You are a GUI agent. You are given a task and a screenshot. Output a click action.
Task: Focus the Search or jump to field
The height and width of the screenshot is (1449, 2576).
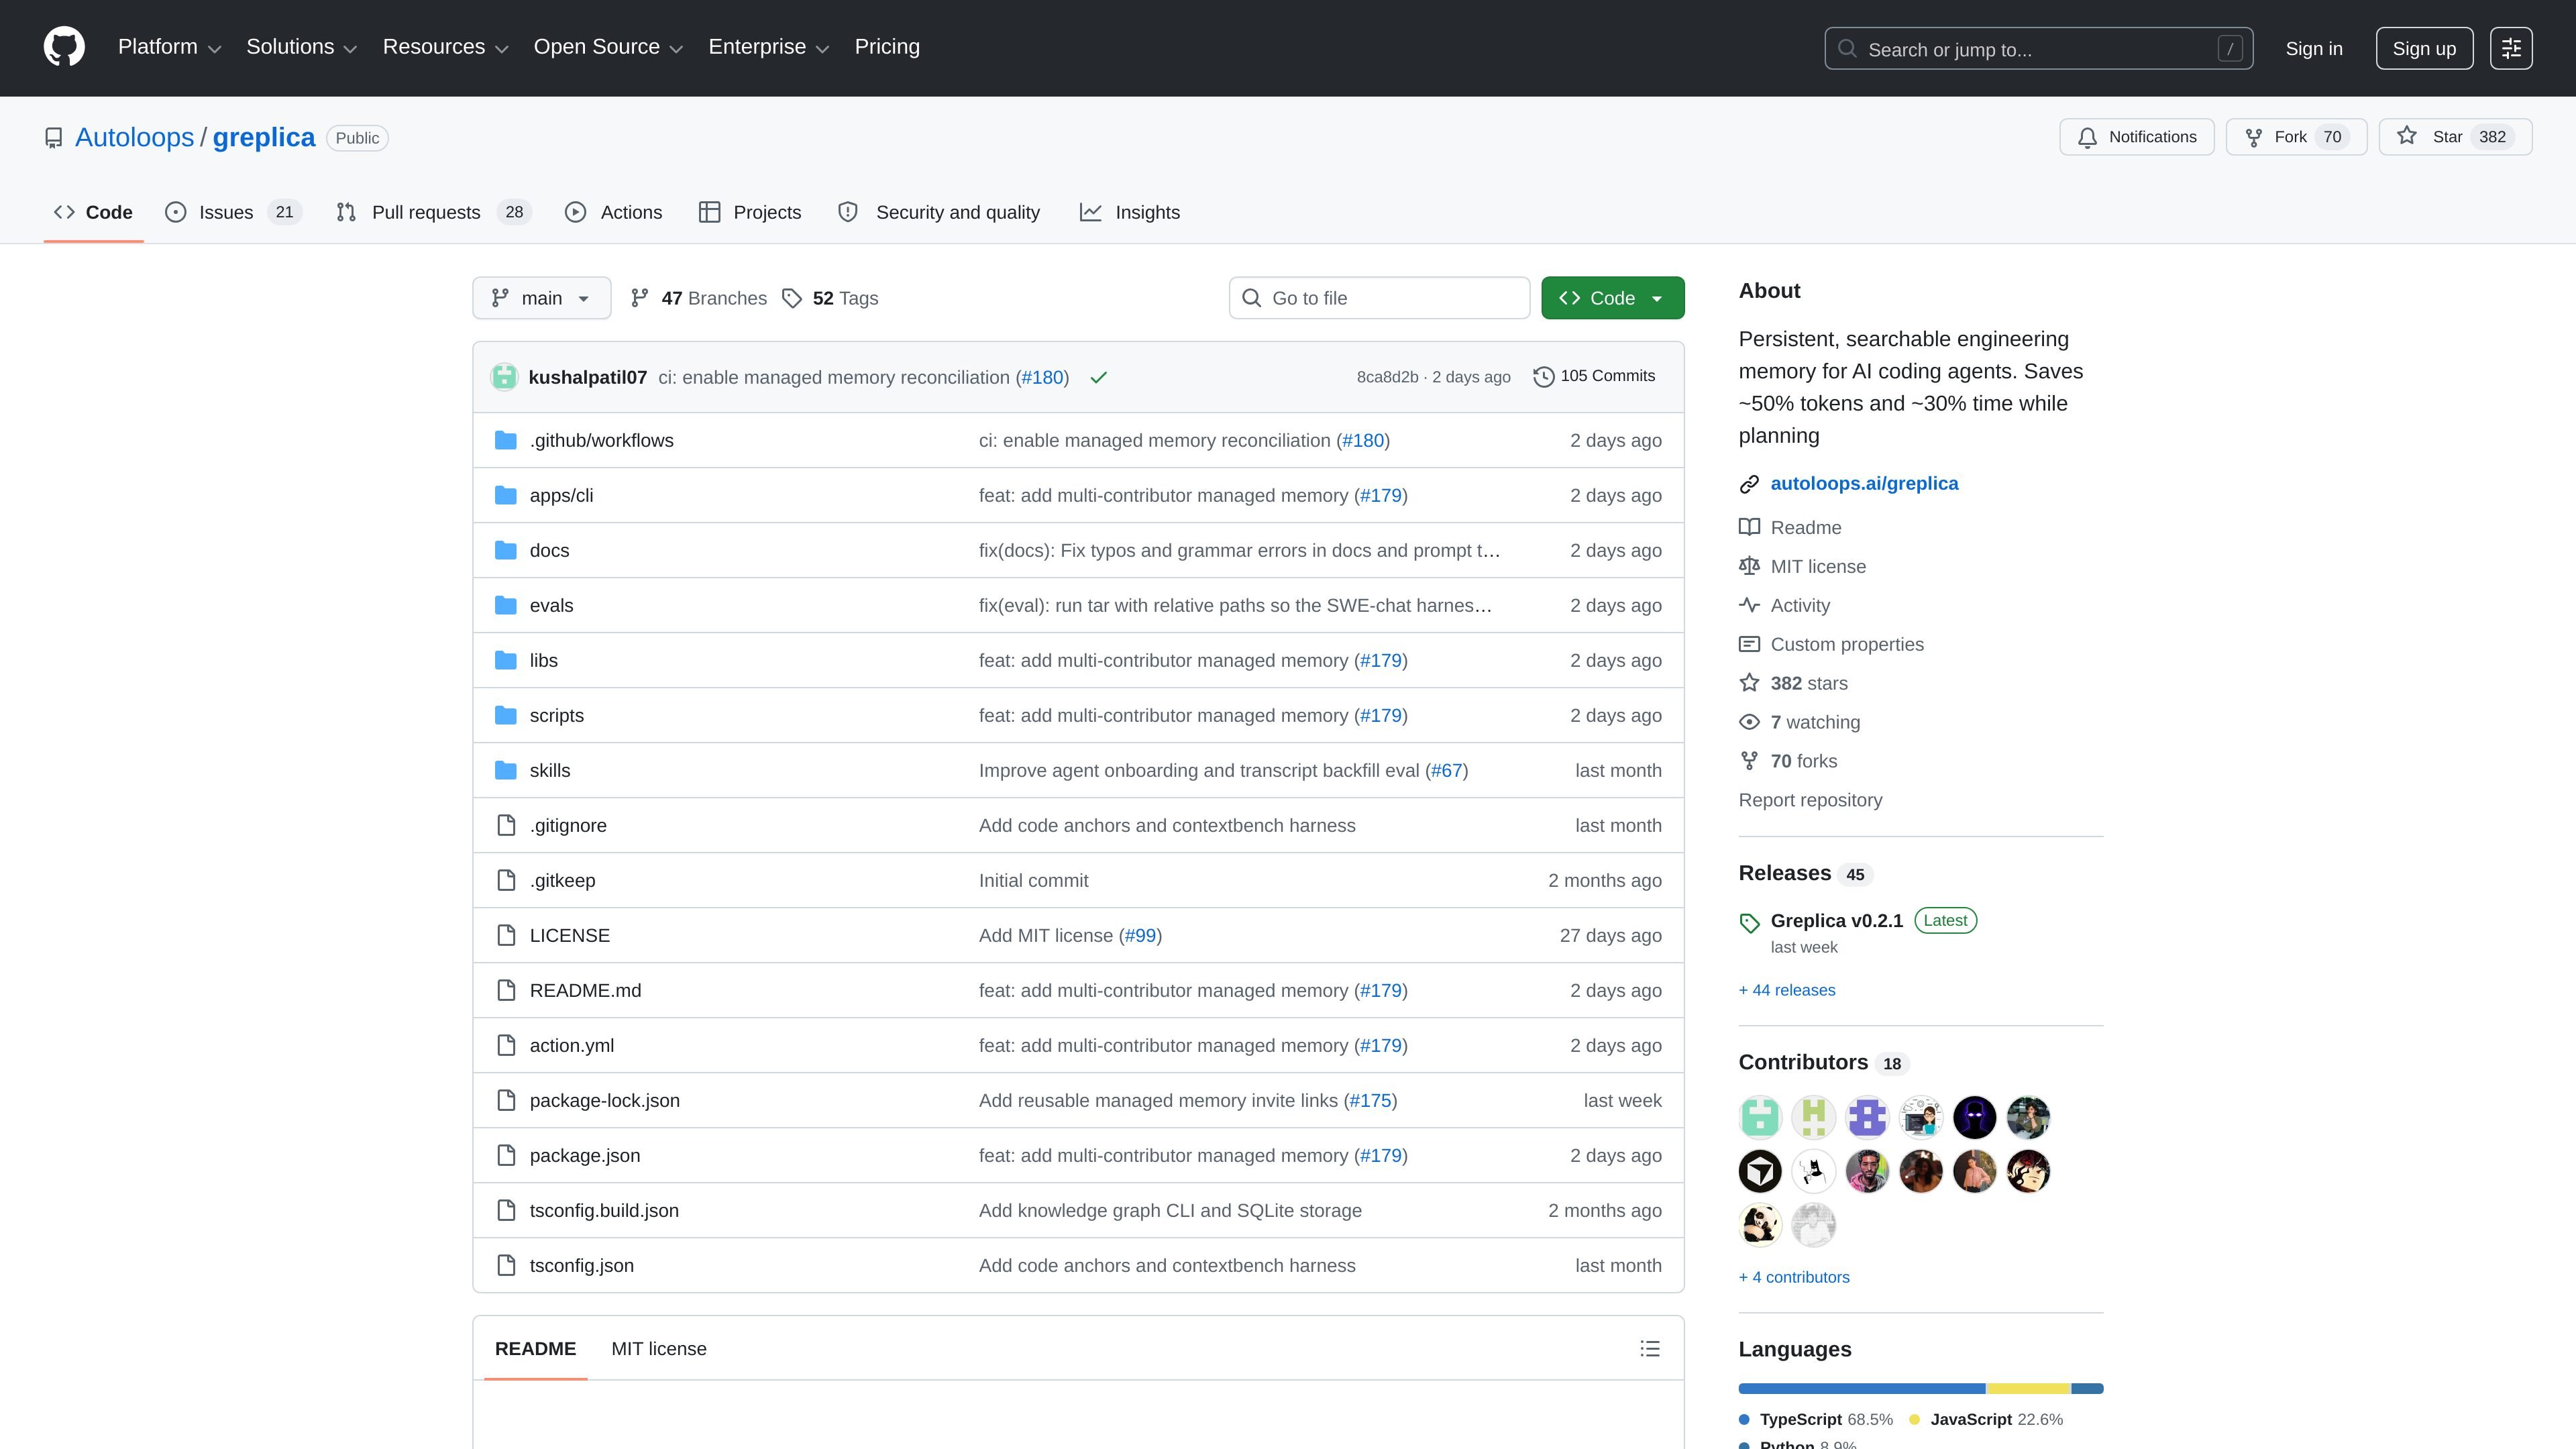pyautogui.click(x=2038, y=49)
